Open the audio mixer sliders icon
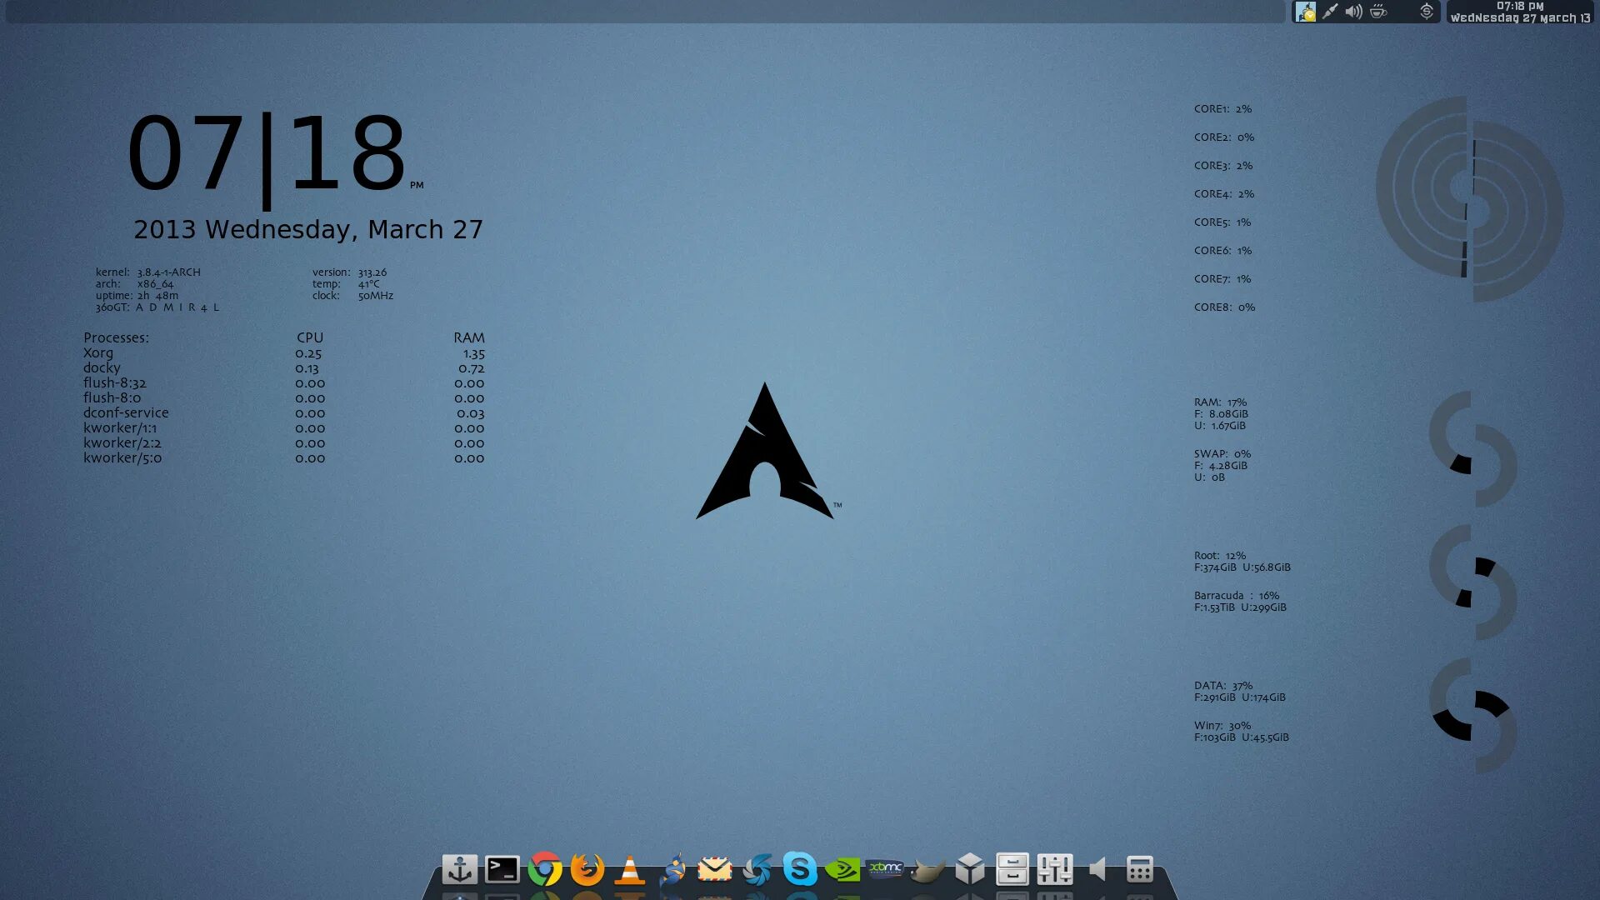The image size is (1600, 900). (x=1055, y=869)
